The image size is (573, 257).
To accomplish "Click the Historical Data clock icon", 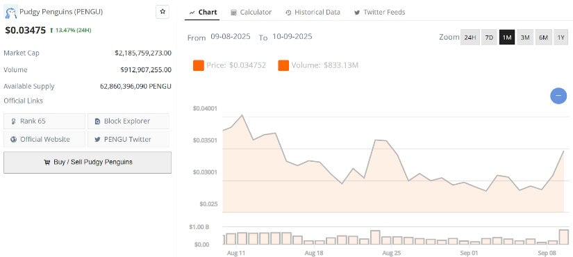I will [288, 13].
